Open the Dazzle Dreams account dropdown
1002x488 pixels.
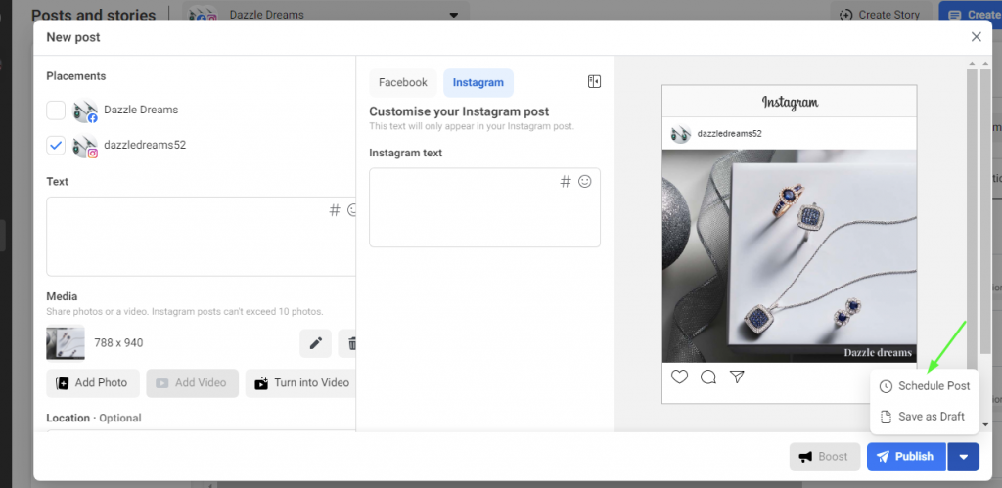click(x=326, y=14)
